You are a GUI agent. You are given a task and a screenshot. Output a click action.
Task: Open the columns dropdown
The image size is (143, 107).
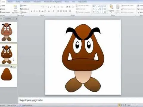point(70,11)
